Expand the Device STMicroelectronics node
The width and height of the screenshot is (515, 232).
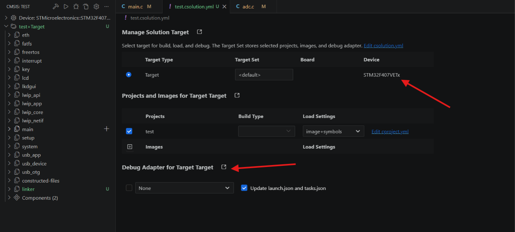pos(6,18)
